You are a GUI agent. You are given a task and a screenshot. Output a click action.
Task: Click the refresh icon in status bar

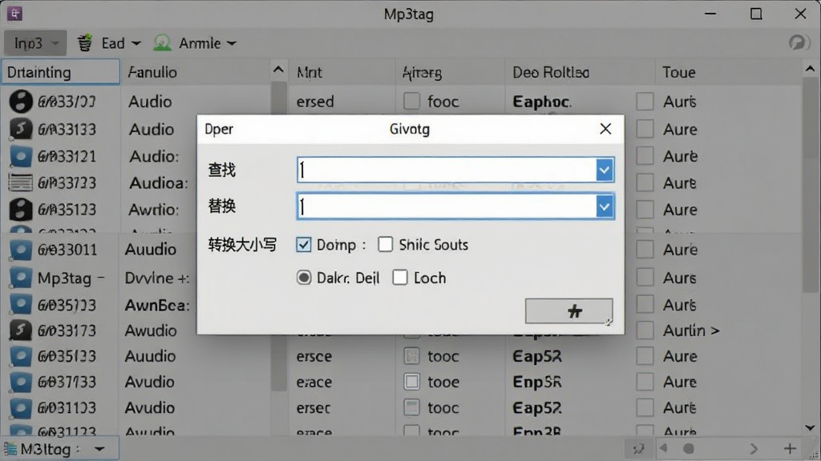[638, 448]
